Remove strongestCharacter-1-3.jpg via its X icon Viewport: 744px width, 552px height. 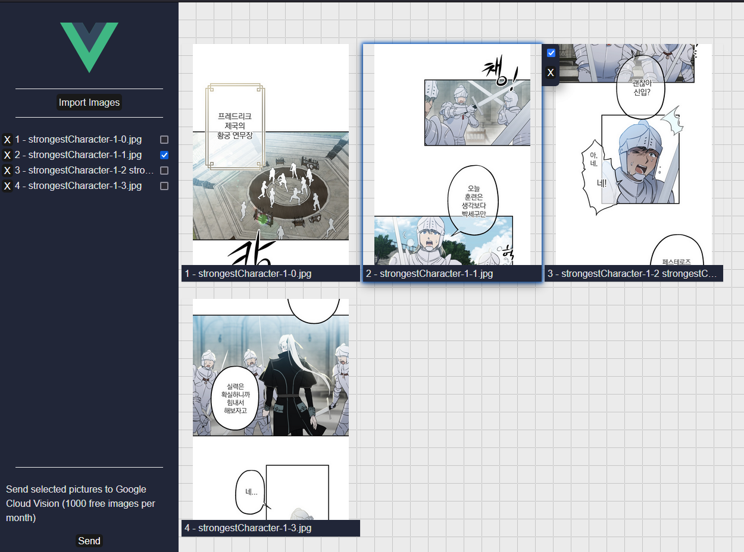pos(7,186)
